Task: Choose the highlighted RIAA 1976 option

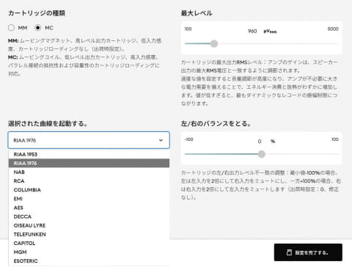Action: point(89,163)
